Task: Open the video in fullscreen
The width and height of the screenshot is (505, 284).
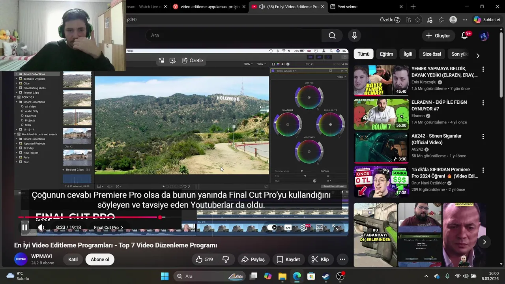Action: tap(335, 228)
